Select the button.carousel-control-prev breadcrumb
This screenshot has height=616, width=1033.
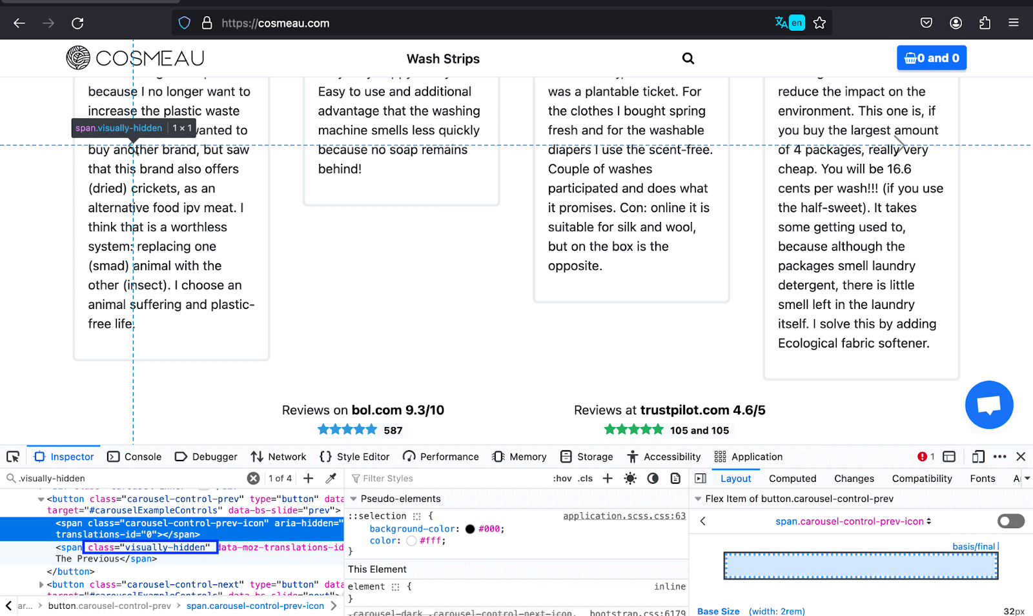[x=110, y=606]
